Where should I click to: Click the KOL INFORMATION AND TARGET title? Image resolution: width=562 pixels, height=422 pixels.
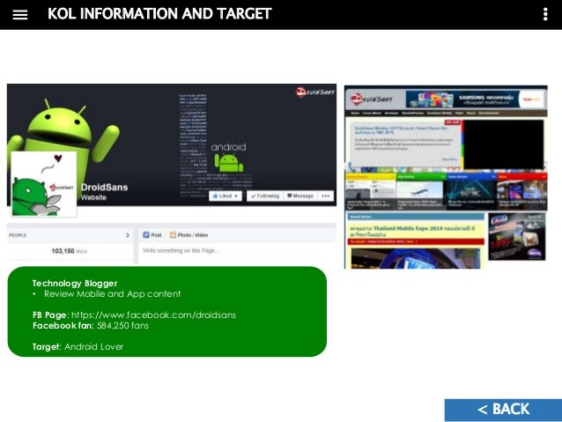pyautogui.click(x=159, y=14)
